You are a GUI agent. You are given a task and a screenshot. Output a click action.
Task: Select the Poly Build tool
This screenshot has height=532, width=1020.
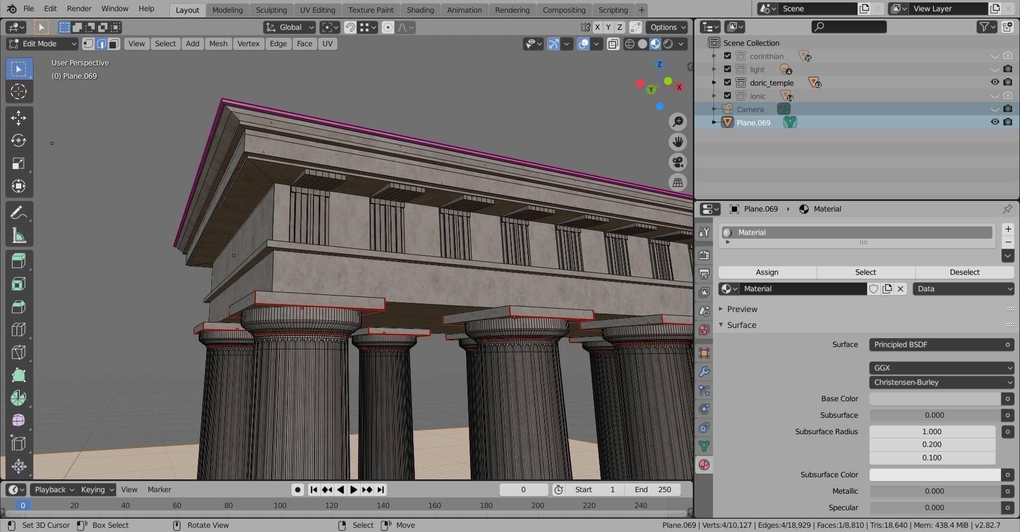pyautogui.click(x=19, y=375)
